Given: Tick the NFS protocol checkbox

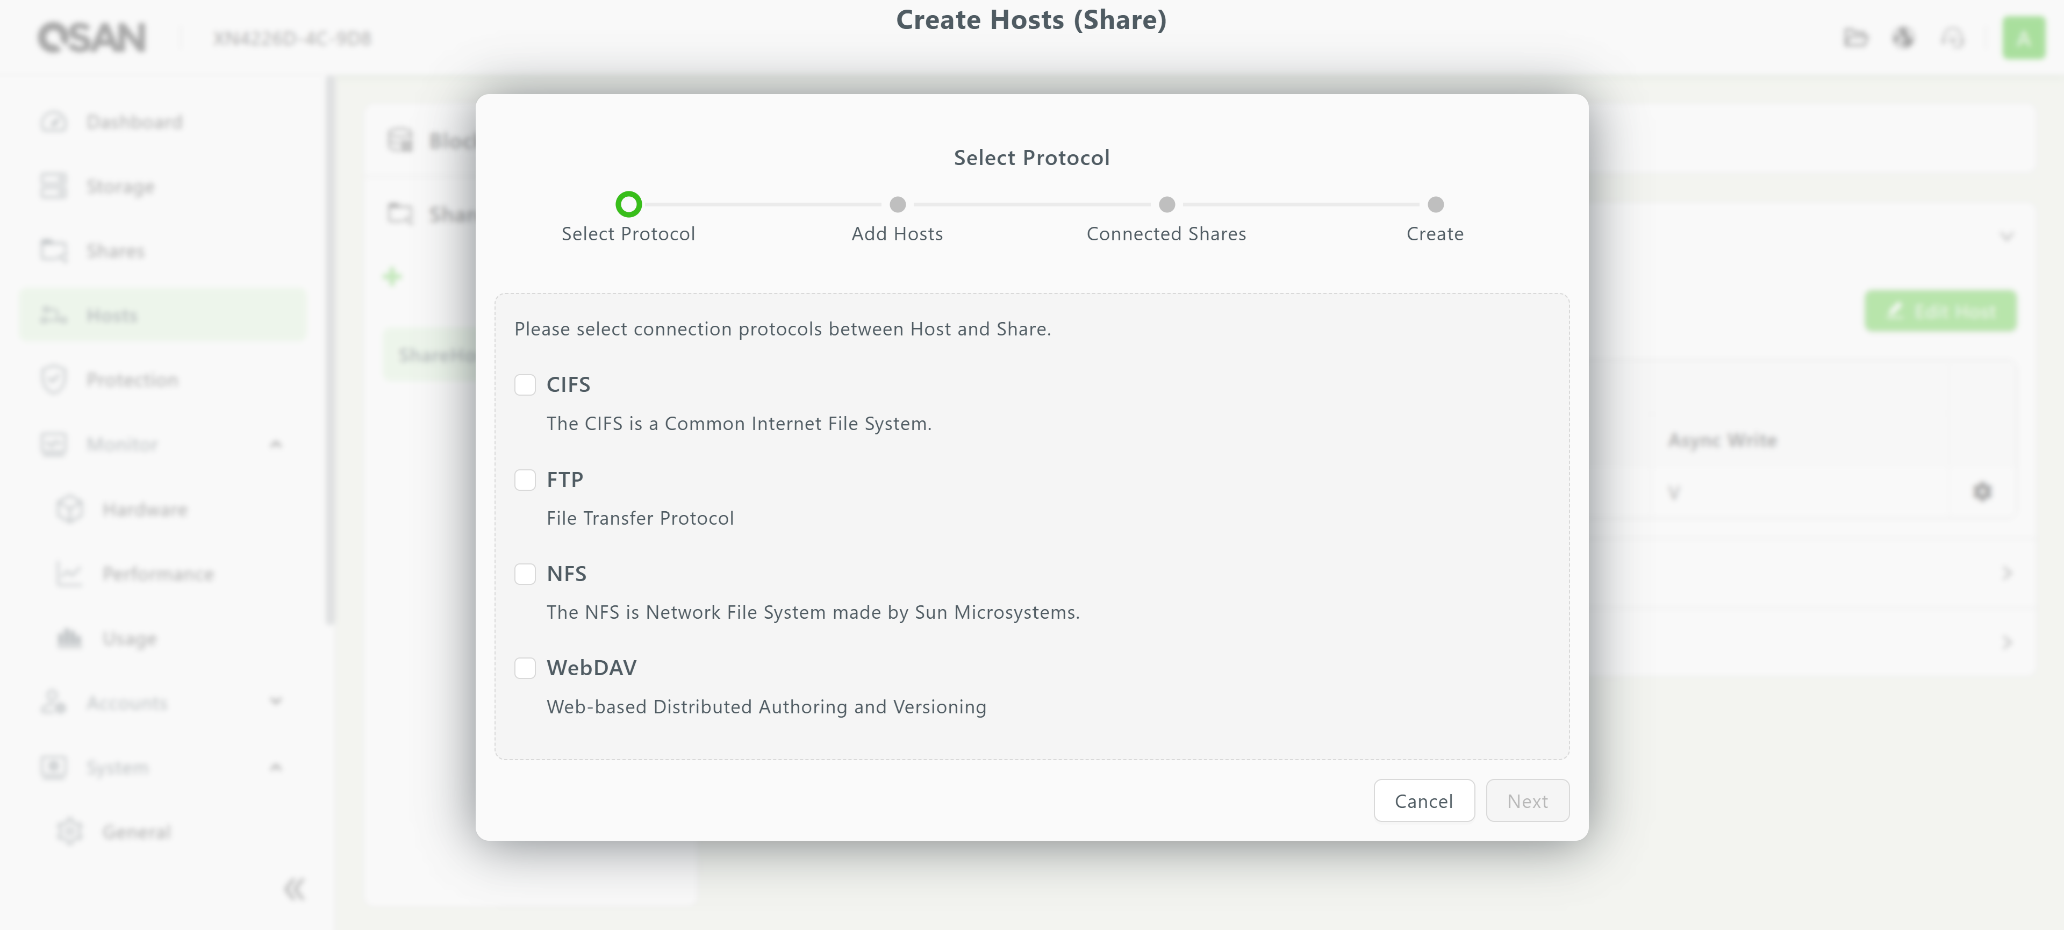Looking at the screenshot, I should click(525, 574).
